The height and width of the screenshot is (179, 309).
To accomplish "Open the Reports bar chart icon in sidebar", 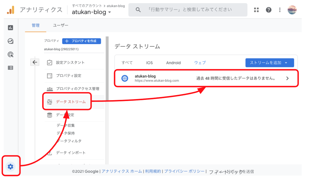I will [11, 28].
